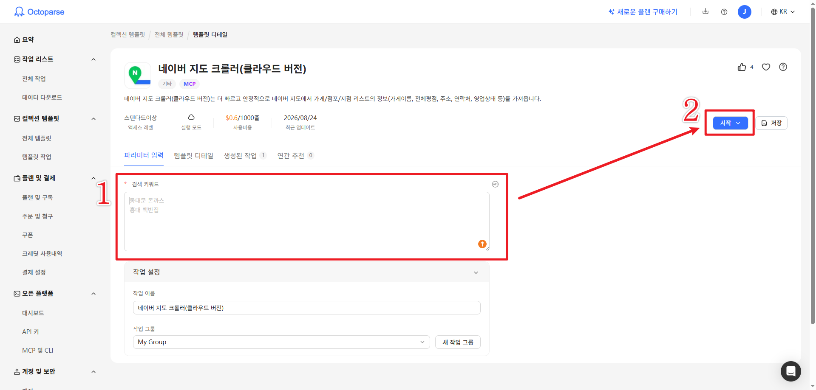Open template help circle icon
Viewport: 816px width, 390px height.
click(783, 67)
